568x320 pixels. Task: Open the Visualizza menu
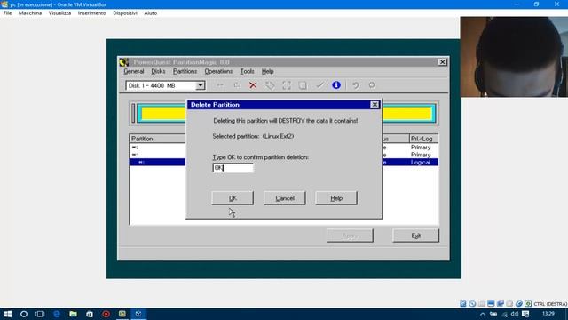coord(59,13)
